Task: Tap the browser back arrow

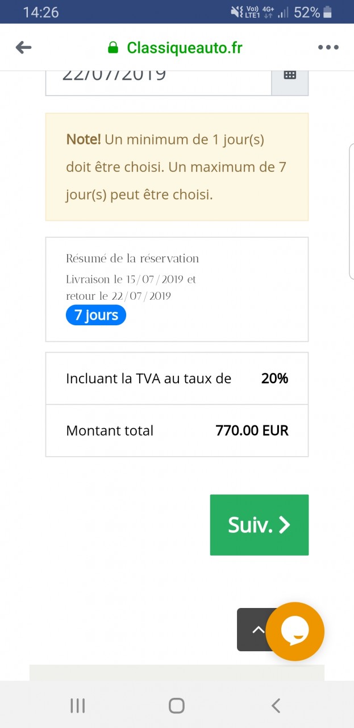Action: 23,47
